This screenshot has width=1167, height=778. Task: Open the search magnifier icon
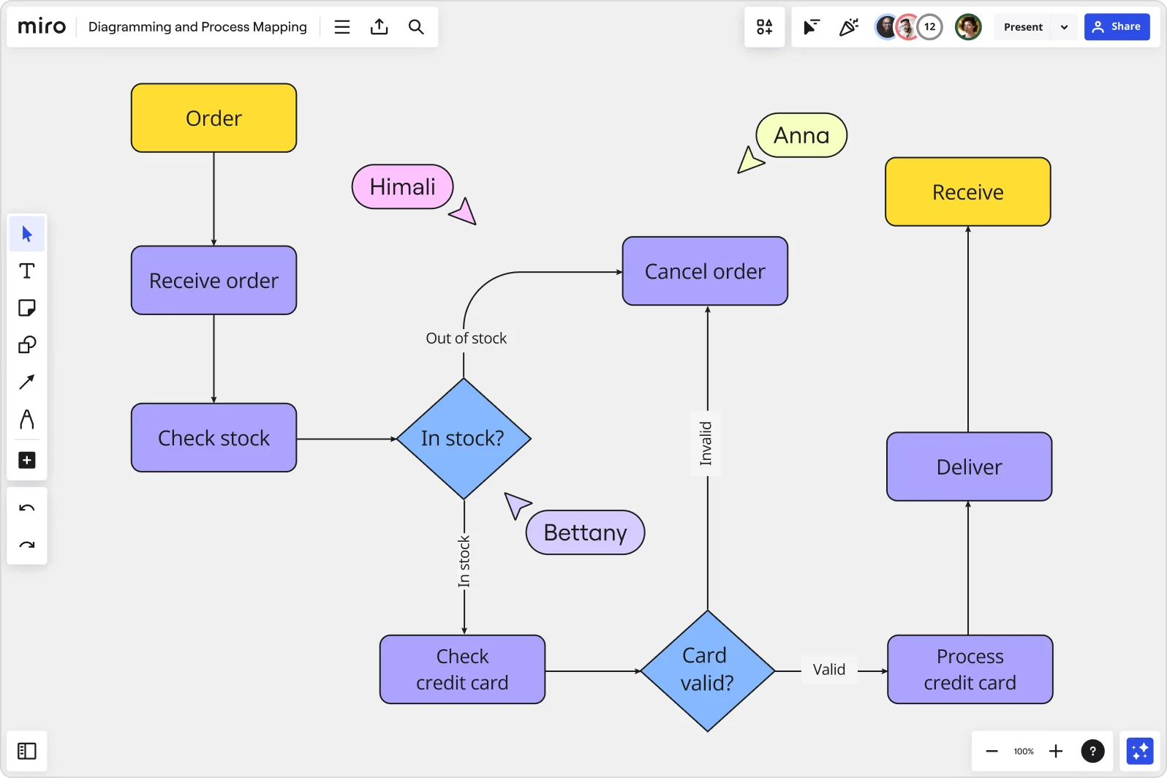pyautogui.click(x=416, y=27)
